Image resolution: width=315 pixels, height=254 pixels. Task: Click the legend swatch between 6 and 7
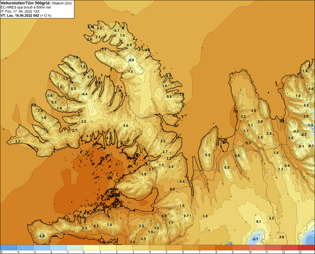click(x=191, y=248)
